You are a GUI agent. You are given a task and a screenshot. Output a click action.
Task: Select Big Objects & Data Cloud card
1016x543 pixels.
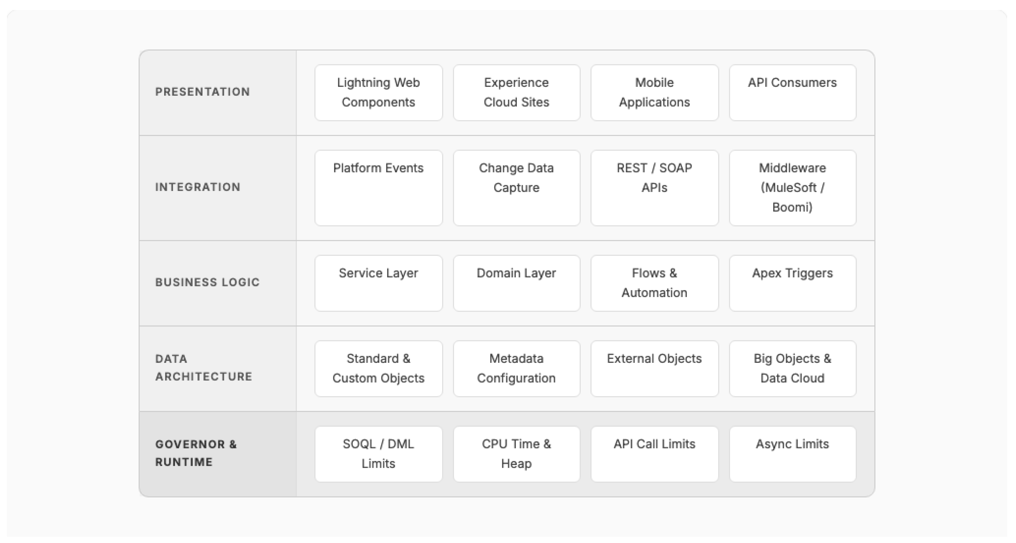tap(792, 369)
